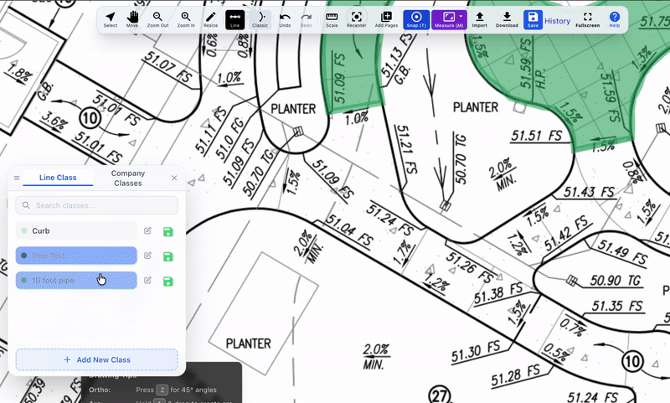This screenshot has height=403, width=670.
Task: Toggle the Snap (T) mode
Action: pos(416,19)
